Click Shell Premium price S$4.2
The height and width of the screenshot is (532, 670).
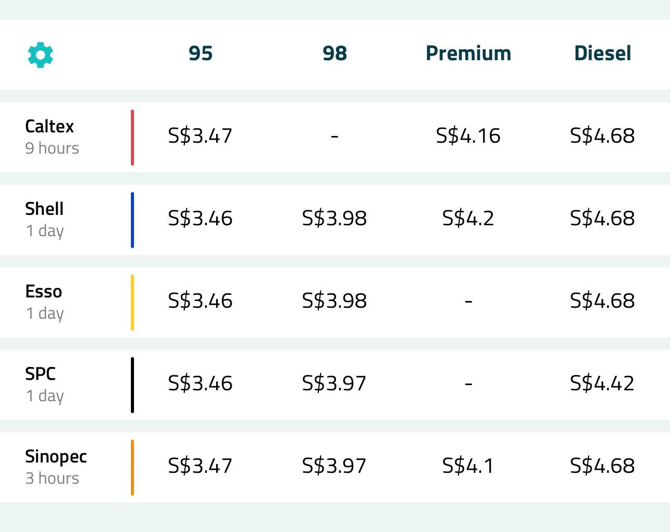coord(468,219)
